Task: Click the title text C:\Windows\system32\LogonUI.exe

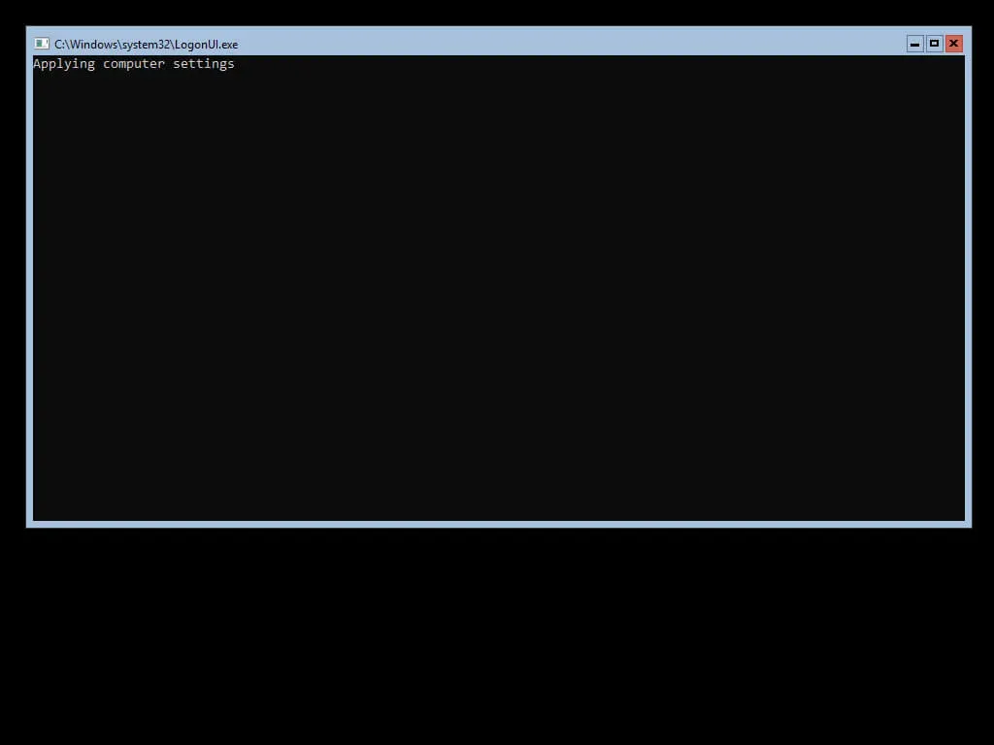Action: pyautogui.click(x=147, y=45)
